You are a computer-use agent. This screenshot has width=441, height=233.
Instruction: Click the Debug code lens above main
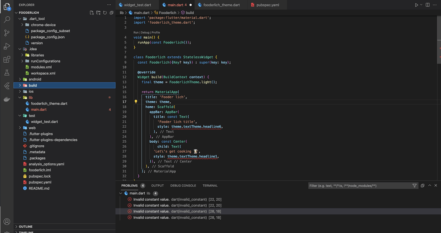tap(145, 33)
